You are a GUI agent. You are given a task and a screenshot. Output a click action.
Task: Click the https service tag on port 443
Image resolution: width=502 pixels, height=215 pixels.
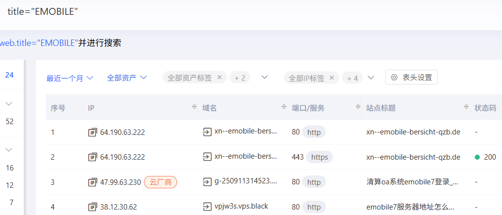click(319, 157)
